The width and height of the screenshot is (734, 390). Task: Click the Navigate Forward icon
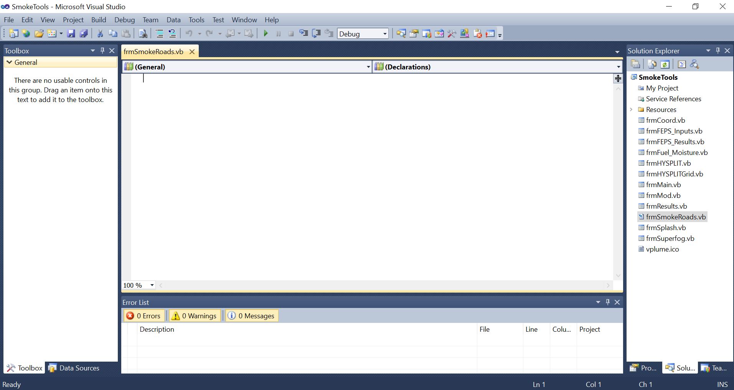249,34
